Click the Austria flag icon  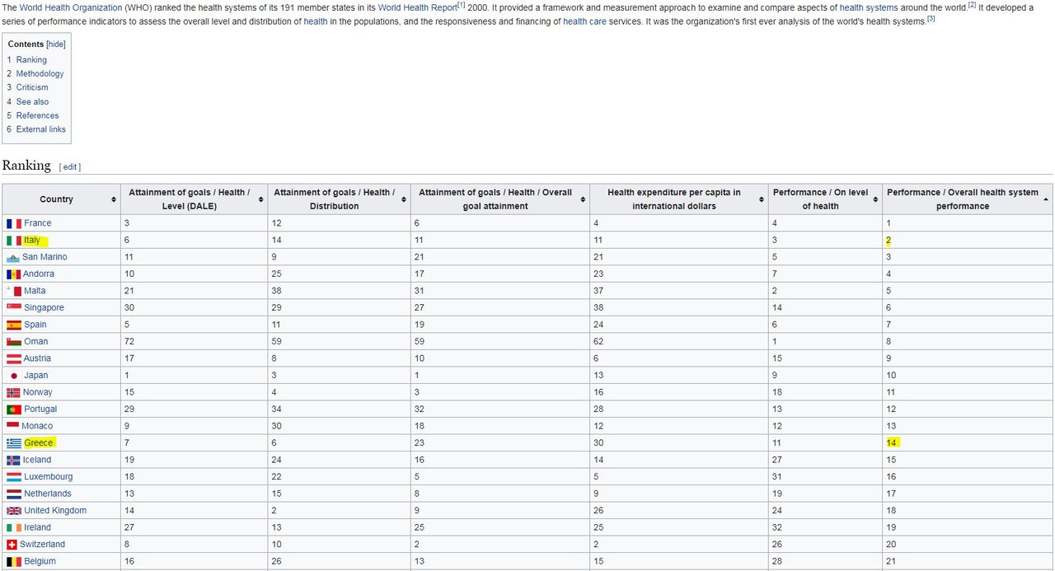14,358
